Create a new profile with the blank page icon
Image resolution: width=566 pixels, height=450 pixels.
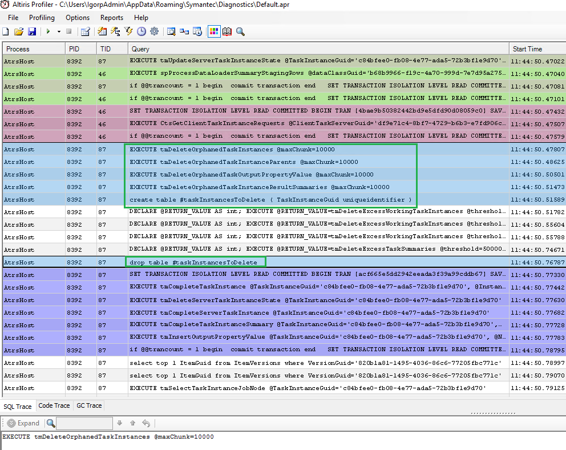tap(6, 32)
